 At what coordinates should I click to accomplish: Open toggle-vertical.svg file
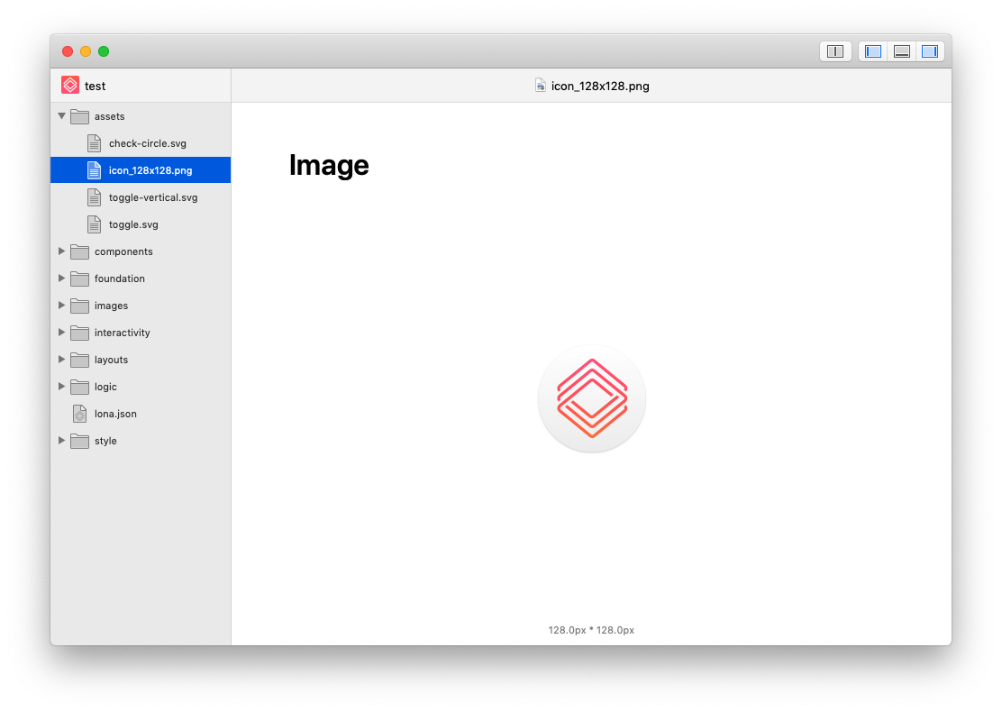(141, 197)
